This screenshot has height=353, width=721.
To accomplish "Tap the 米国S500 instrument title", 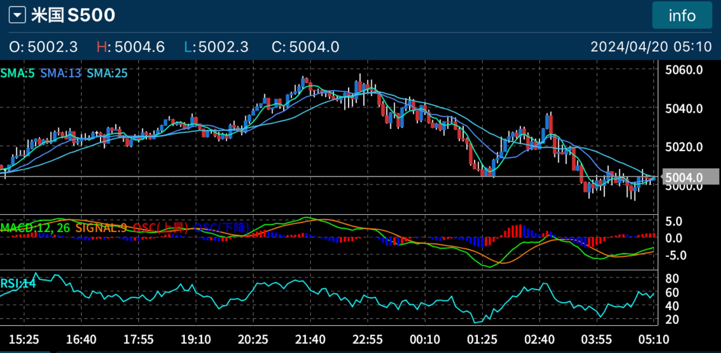I will 73,15.
